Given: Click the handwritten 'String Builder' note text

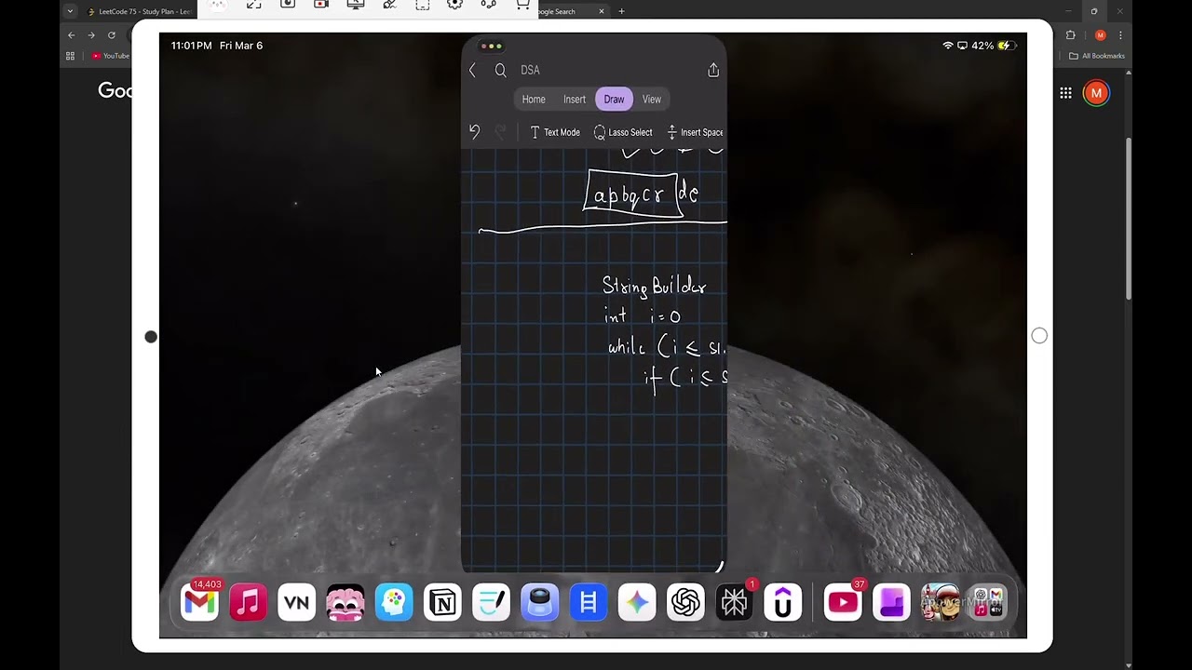Looking at the screenshot, I should (x=654, y=287).
